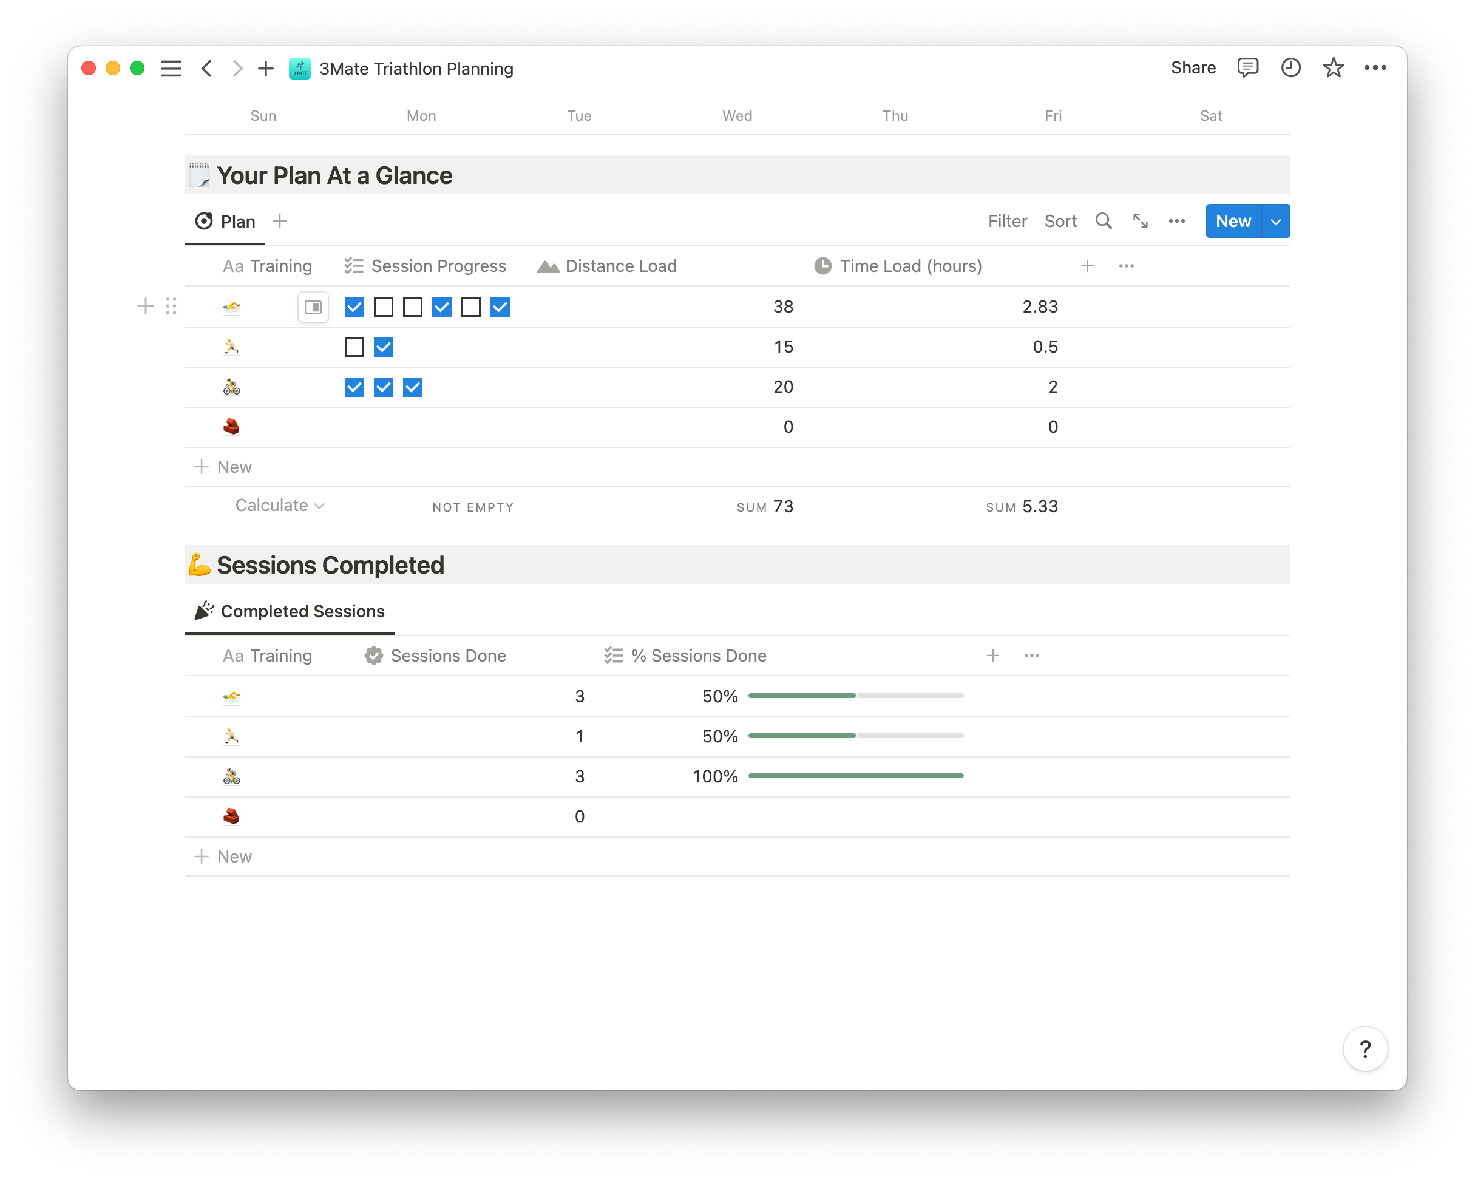This screenshot has height=1180, width=1475.
Task: Open the swimming row side peek
Action: (313, 307)
